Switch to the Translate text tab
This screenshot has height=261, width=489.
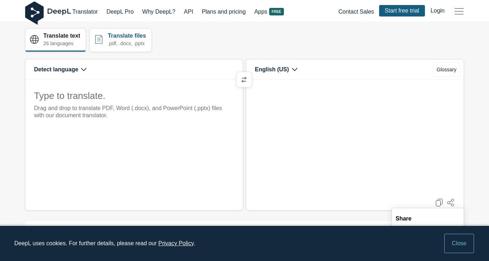click(55, 40)
